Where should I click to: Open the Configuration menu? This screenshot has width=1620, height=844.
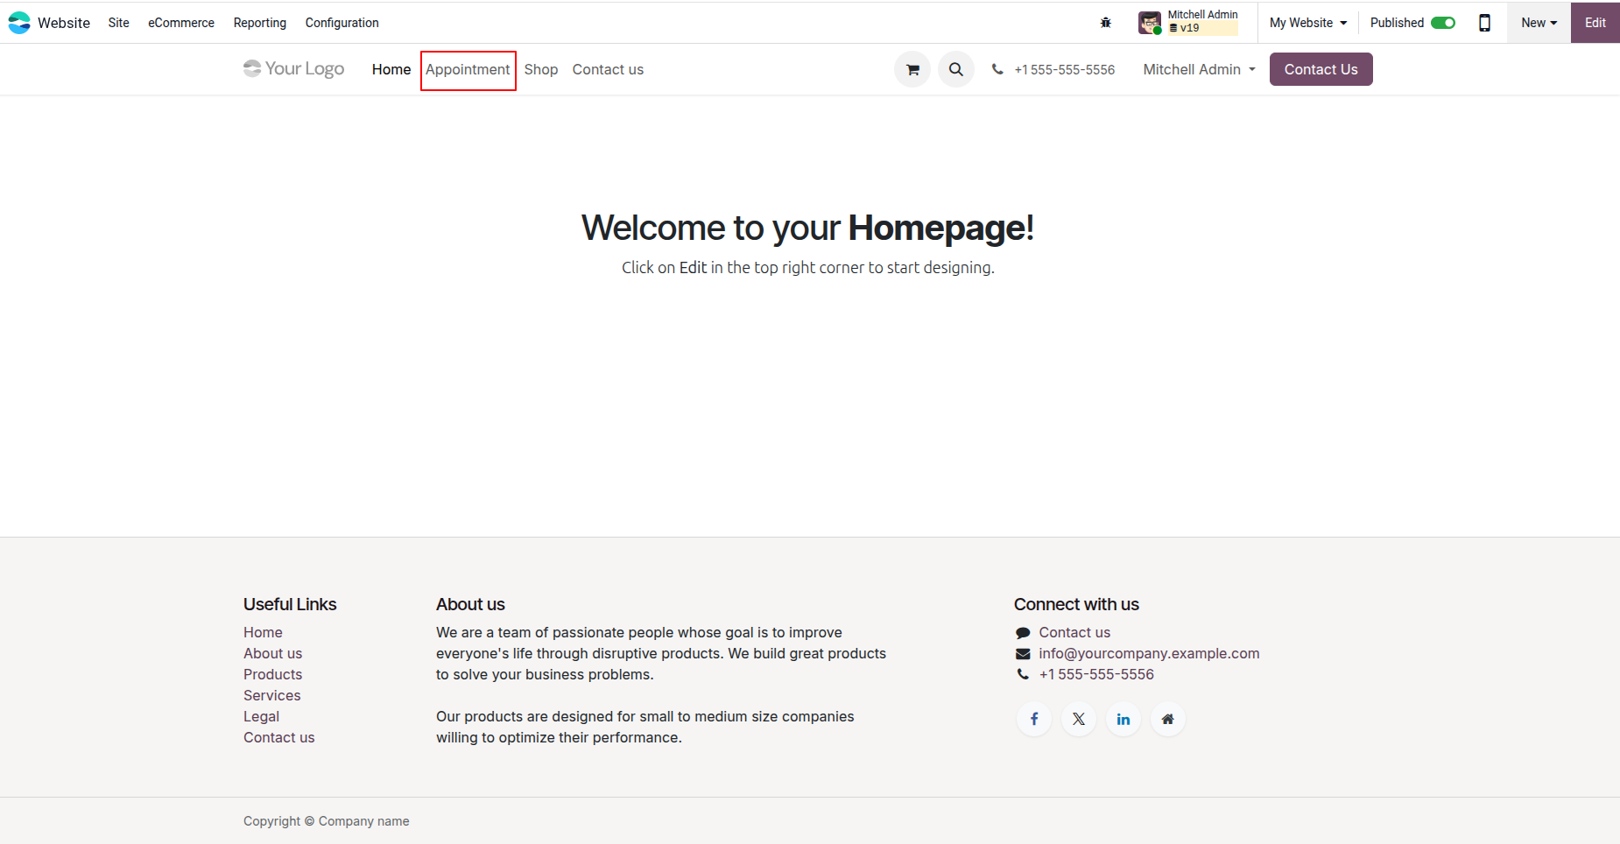(342, 23)
